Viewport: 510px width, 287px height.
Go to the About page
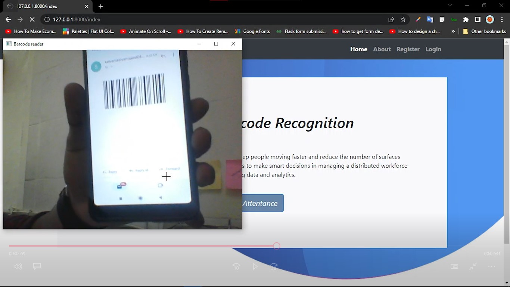[x=382, y=49]
